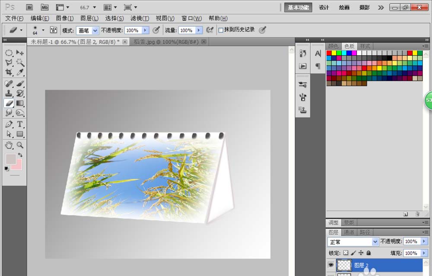This screenshot has width=432, height=276.
Task: Select the Horizontal Type tool
Action: tap(20, 124)
